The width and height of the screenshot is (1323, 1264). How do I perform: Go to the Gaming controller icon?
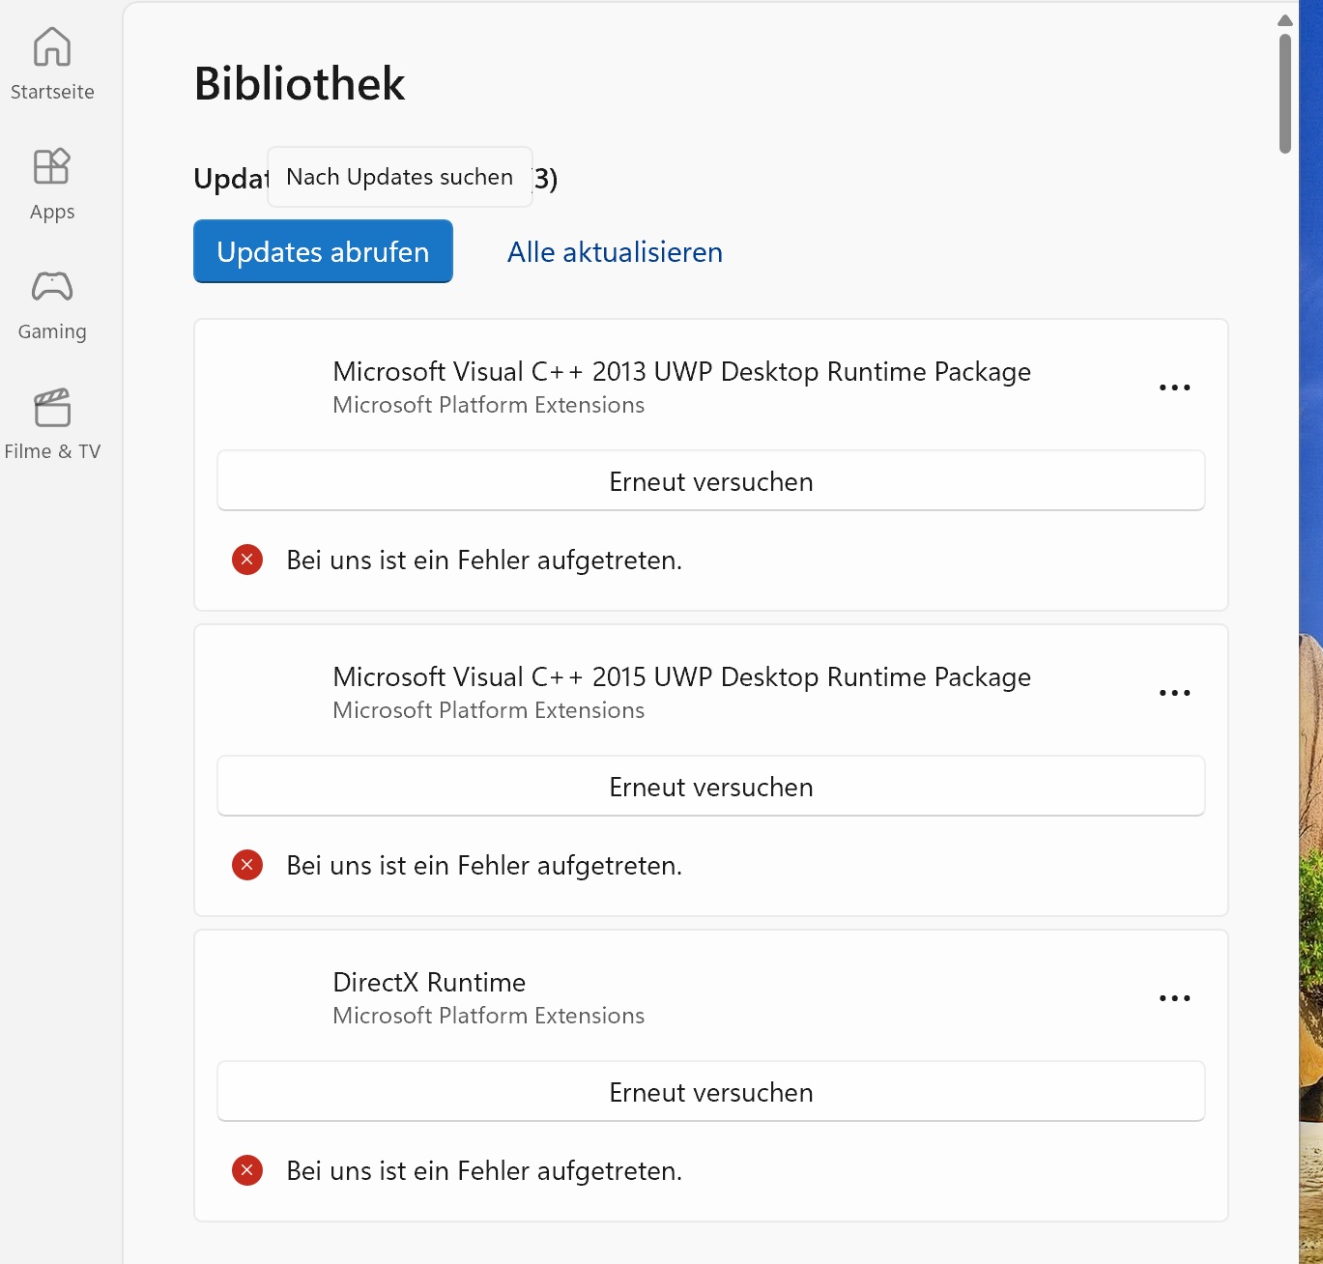coord(52,287)
